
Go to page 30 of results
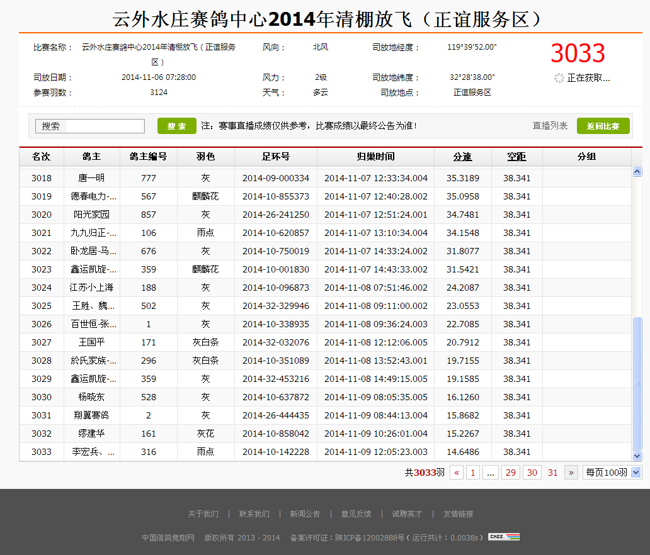tap(532, 473)
